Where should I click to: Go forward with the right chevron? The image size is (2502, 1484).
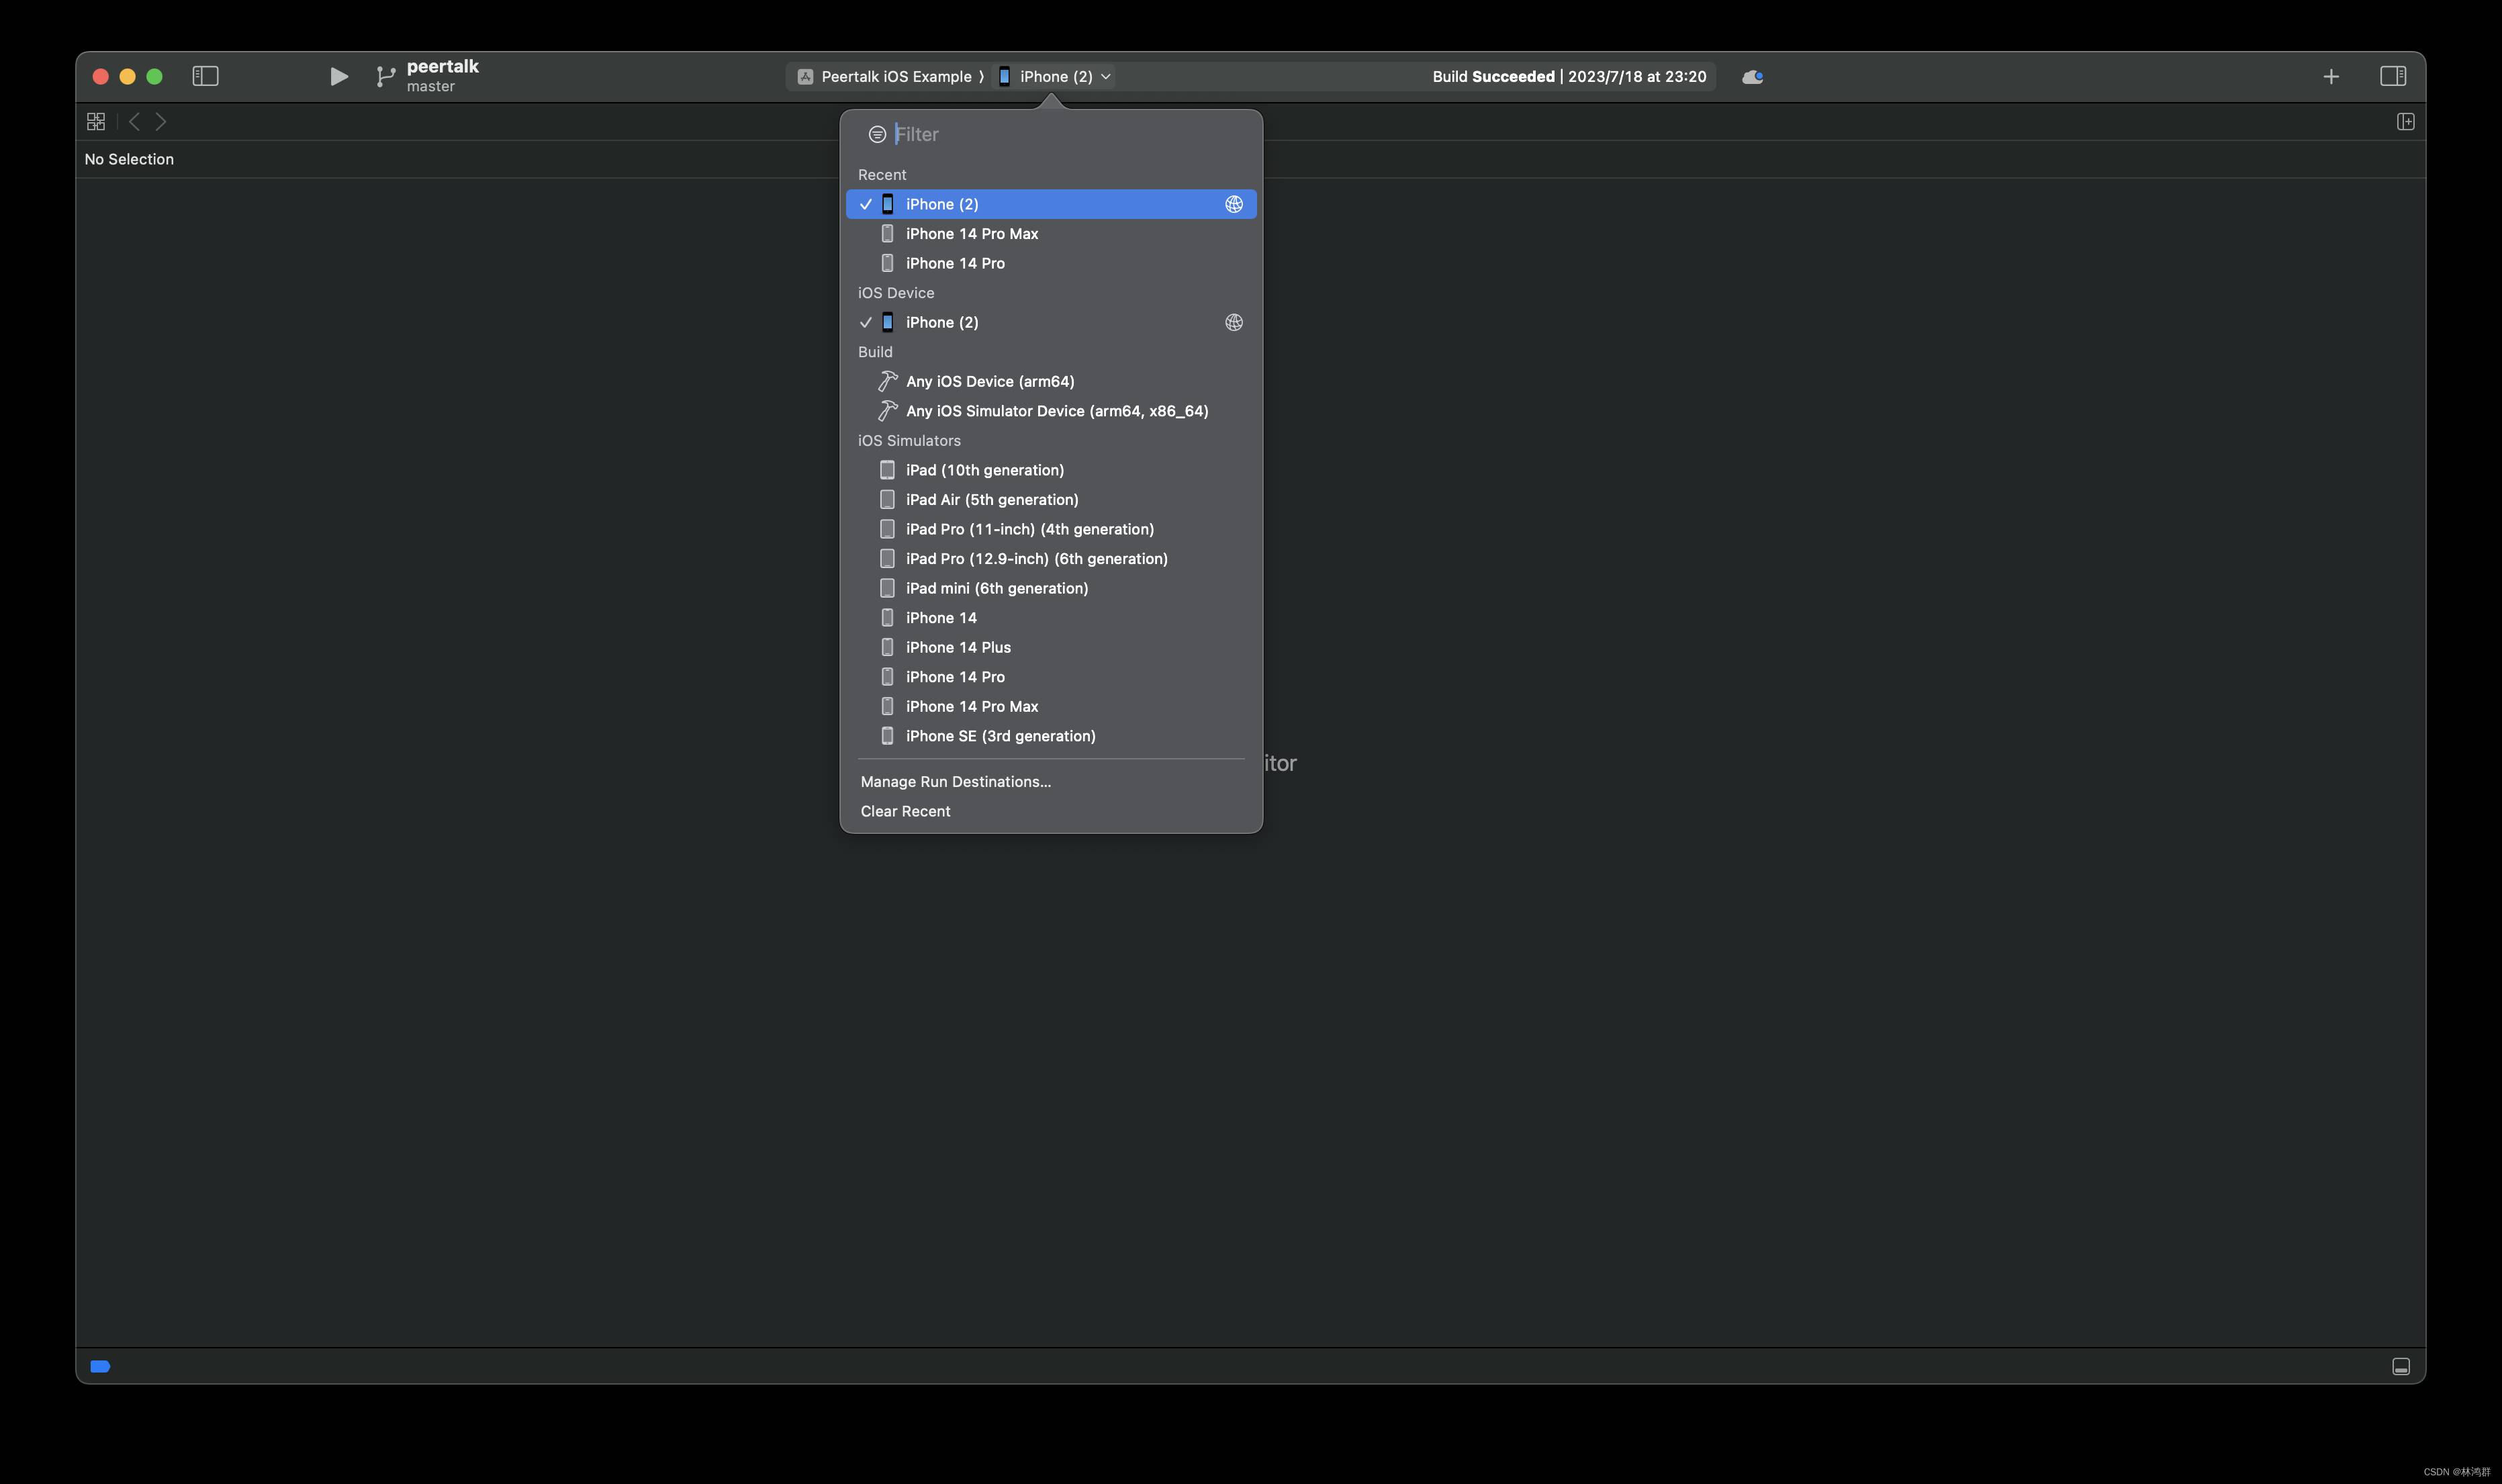coord(161,121)
